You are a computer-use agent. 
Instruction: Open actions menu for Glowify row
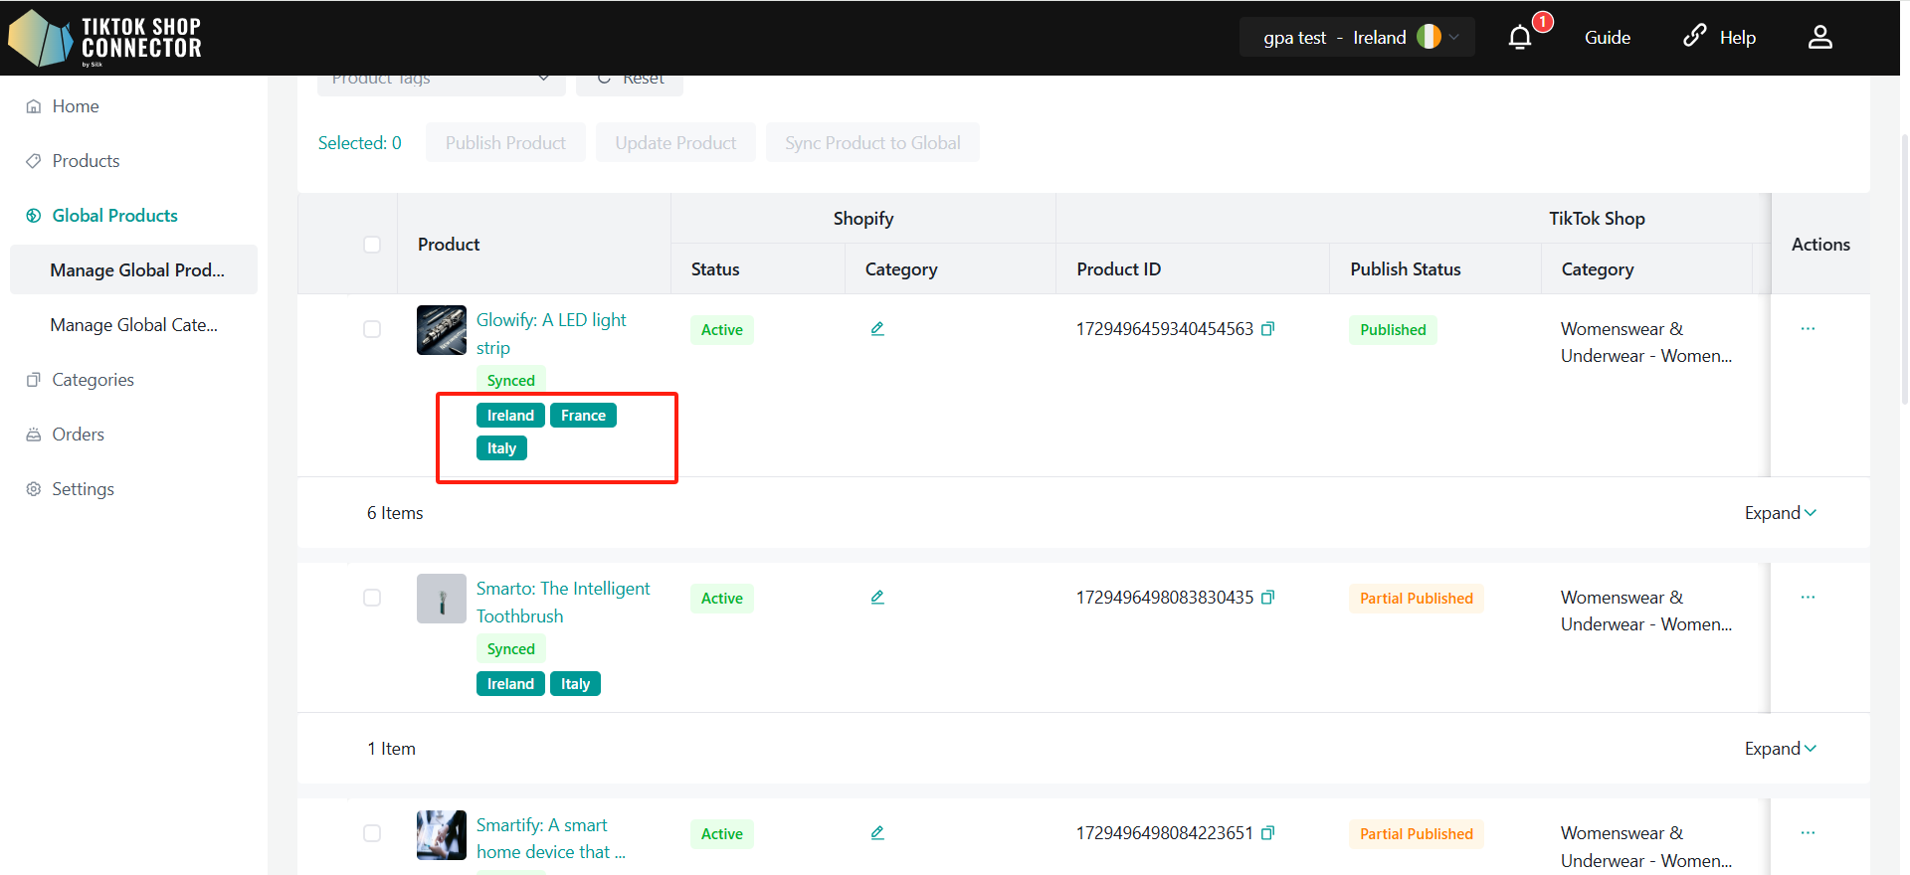[x=1808, y=329]
